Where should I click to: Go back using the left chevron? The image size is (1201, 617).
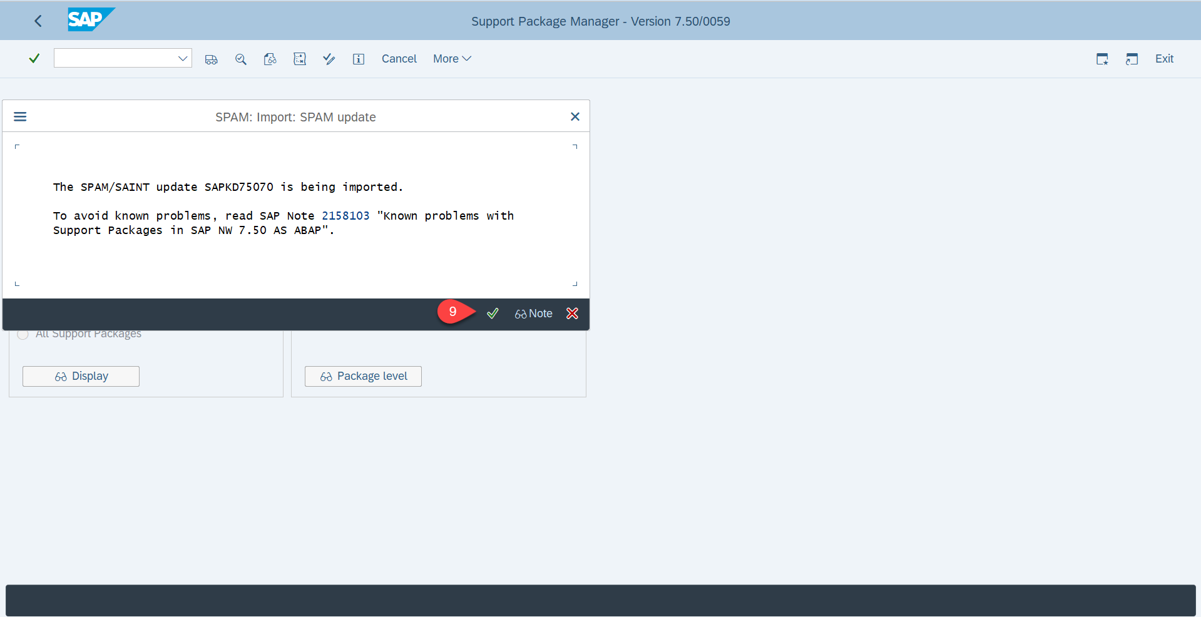point(38,21)
